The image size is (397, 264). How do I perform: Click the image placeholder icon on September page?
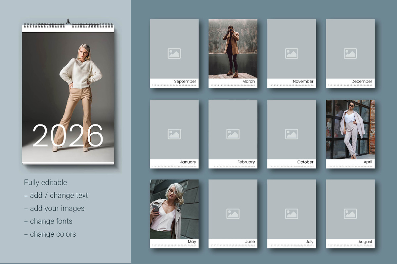click(174, 53)
